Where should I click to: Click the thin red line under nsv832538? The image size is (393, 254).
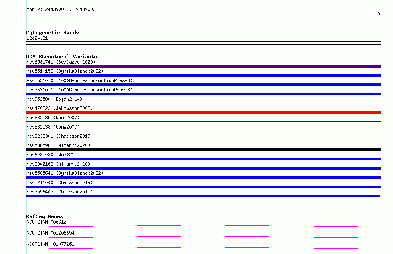click(203, 131)
